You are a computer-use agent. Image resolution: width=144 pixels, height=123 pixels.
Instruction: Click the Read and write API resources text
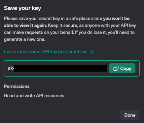point(34,95)
